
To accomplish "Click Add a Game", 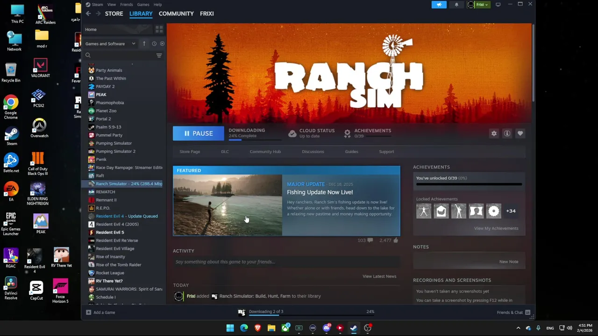I will coord(100,312).
